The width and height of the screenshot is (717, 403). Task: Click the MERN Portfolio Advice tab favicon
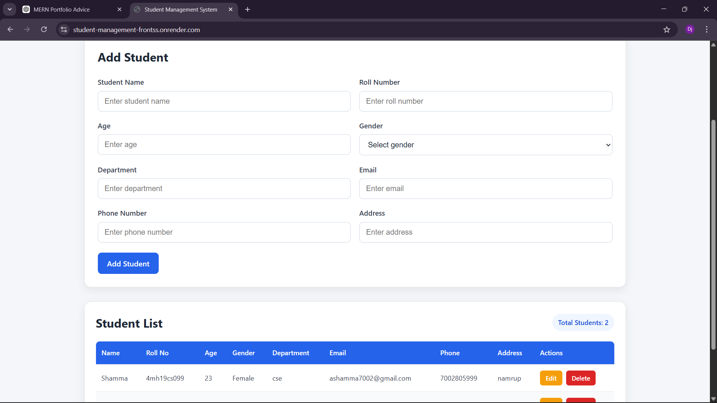click(26, 9)
